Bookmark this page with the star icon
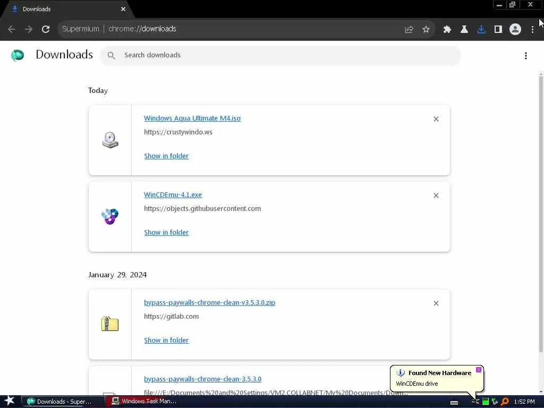The height and width of the screenshot is (408, 544). (x=426, y=30)
